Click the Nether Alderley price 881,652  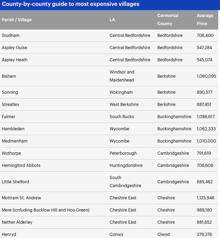click(x=204, y=222)
